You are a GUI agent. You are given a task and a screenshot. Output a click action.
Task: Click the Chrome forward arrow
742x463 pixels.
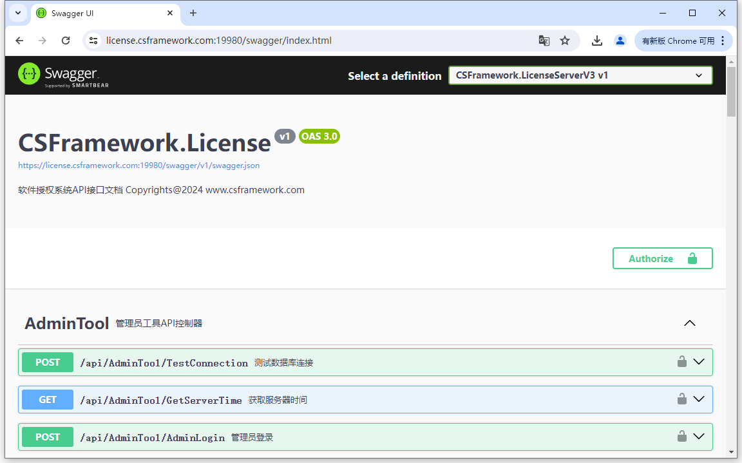[43, 41]
